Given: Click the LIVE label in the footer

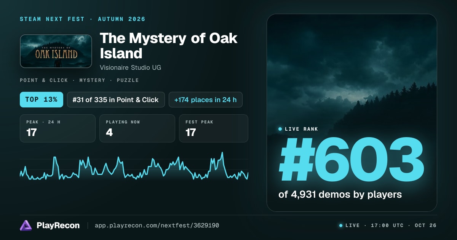Looking at the screenshot, I should coord(352,226).
